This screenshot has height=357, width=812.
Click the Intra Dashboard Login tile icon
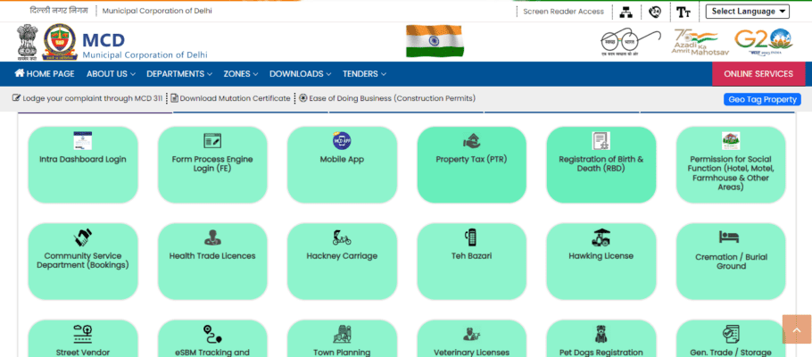point(83,140)
